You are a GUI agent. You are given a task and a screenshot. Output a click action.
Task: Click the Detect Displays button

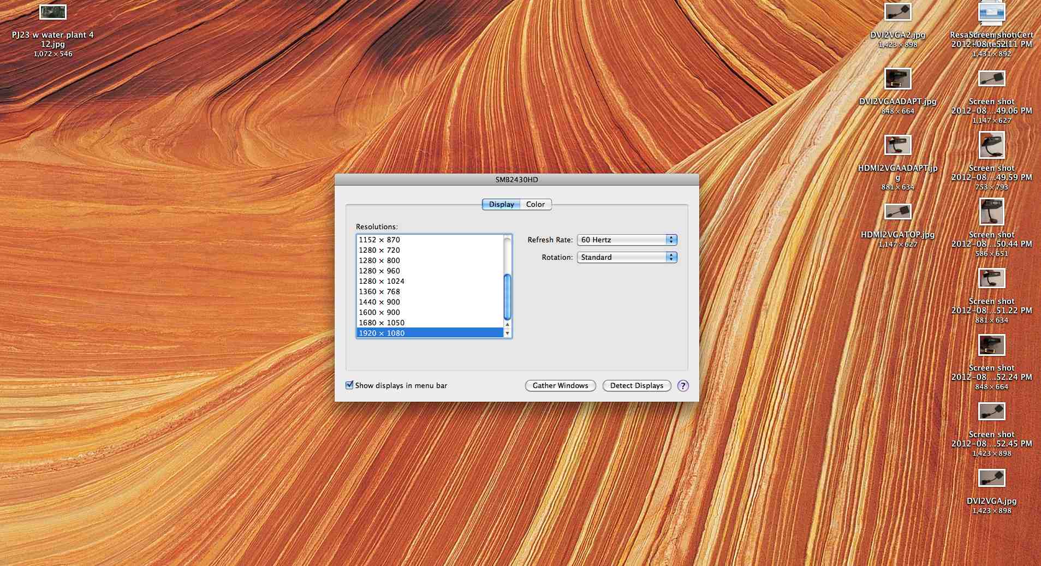click(x=637, y=386)
